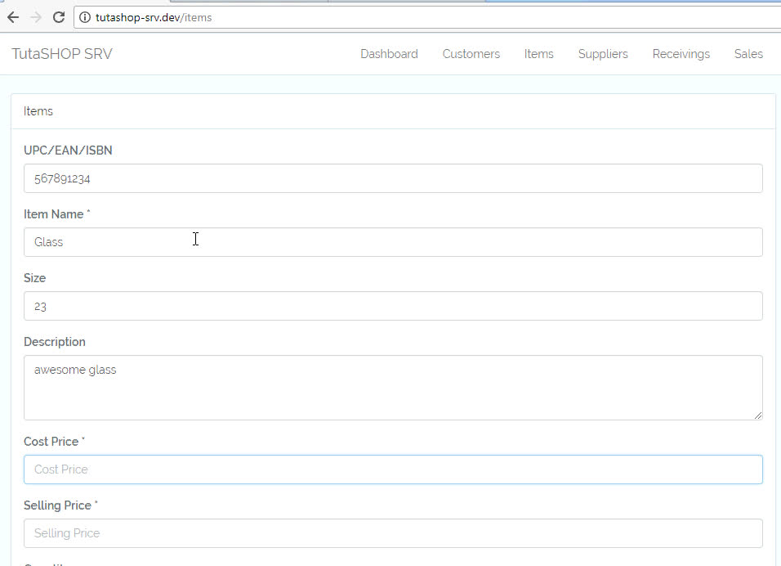This screenshot has height=566, width=781.
Task: Select Items in the top navigation
Action: 538,54
